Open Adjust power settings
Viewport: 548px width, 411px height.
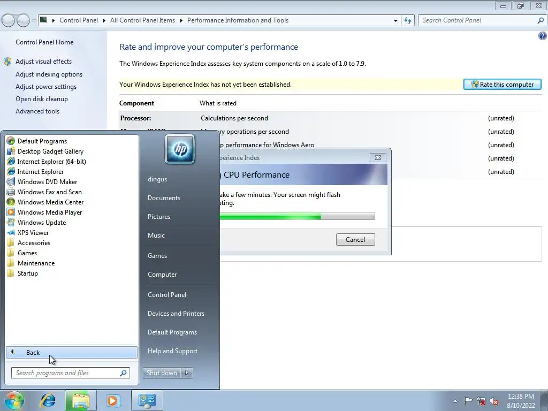coord(46,87)
